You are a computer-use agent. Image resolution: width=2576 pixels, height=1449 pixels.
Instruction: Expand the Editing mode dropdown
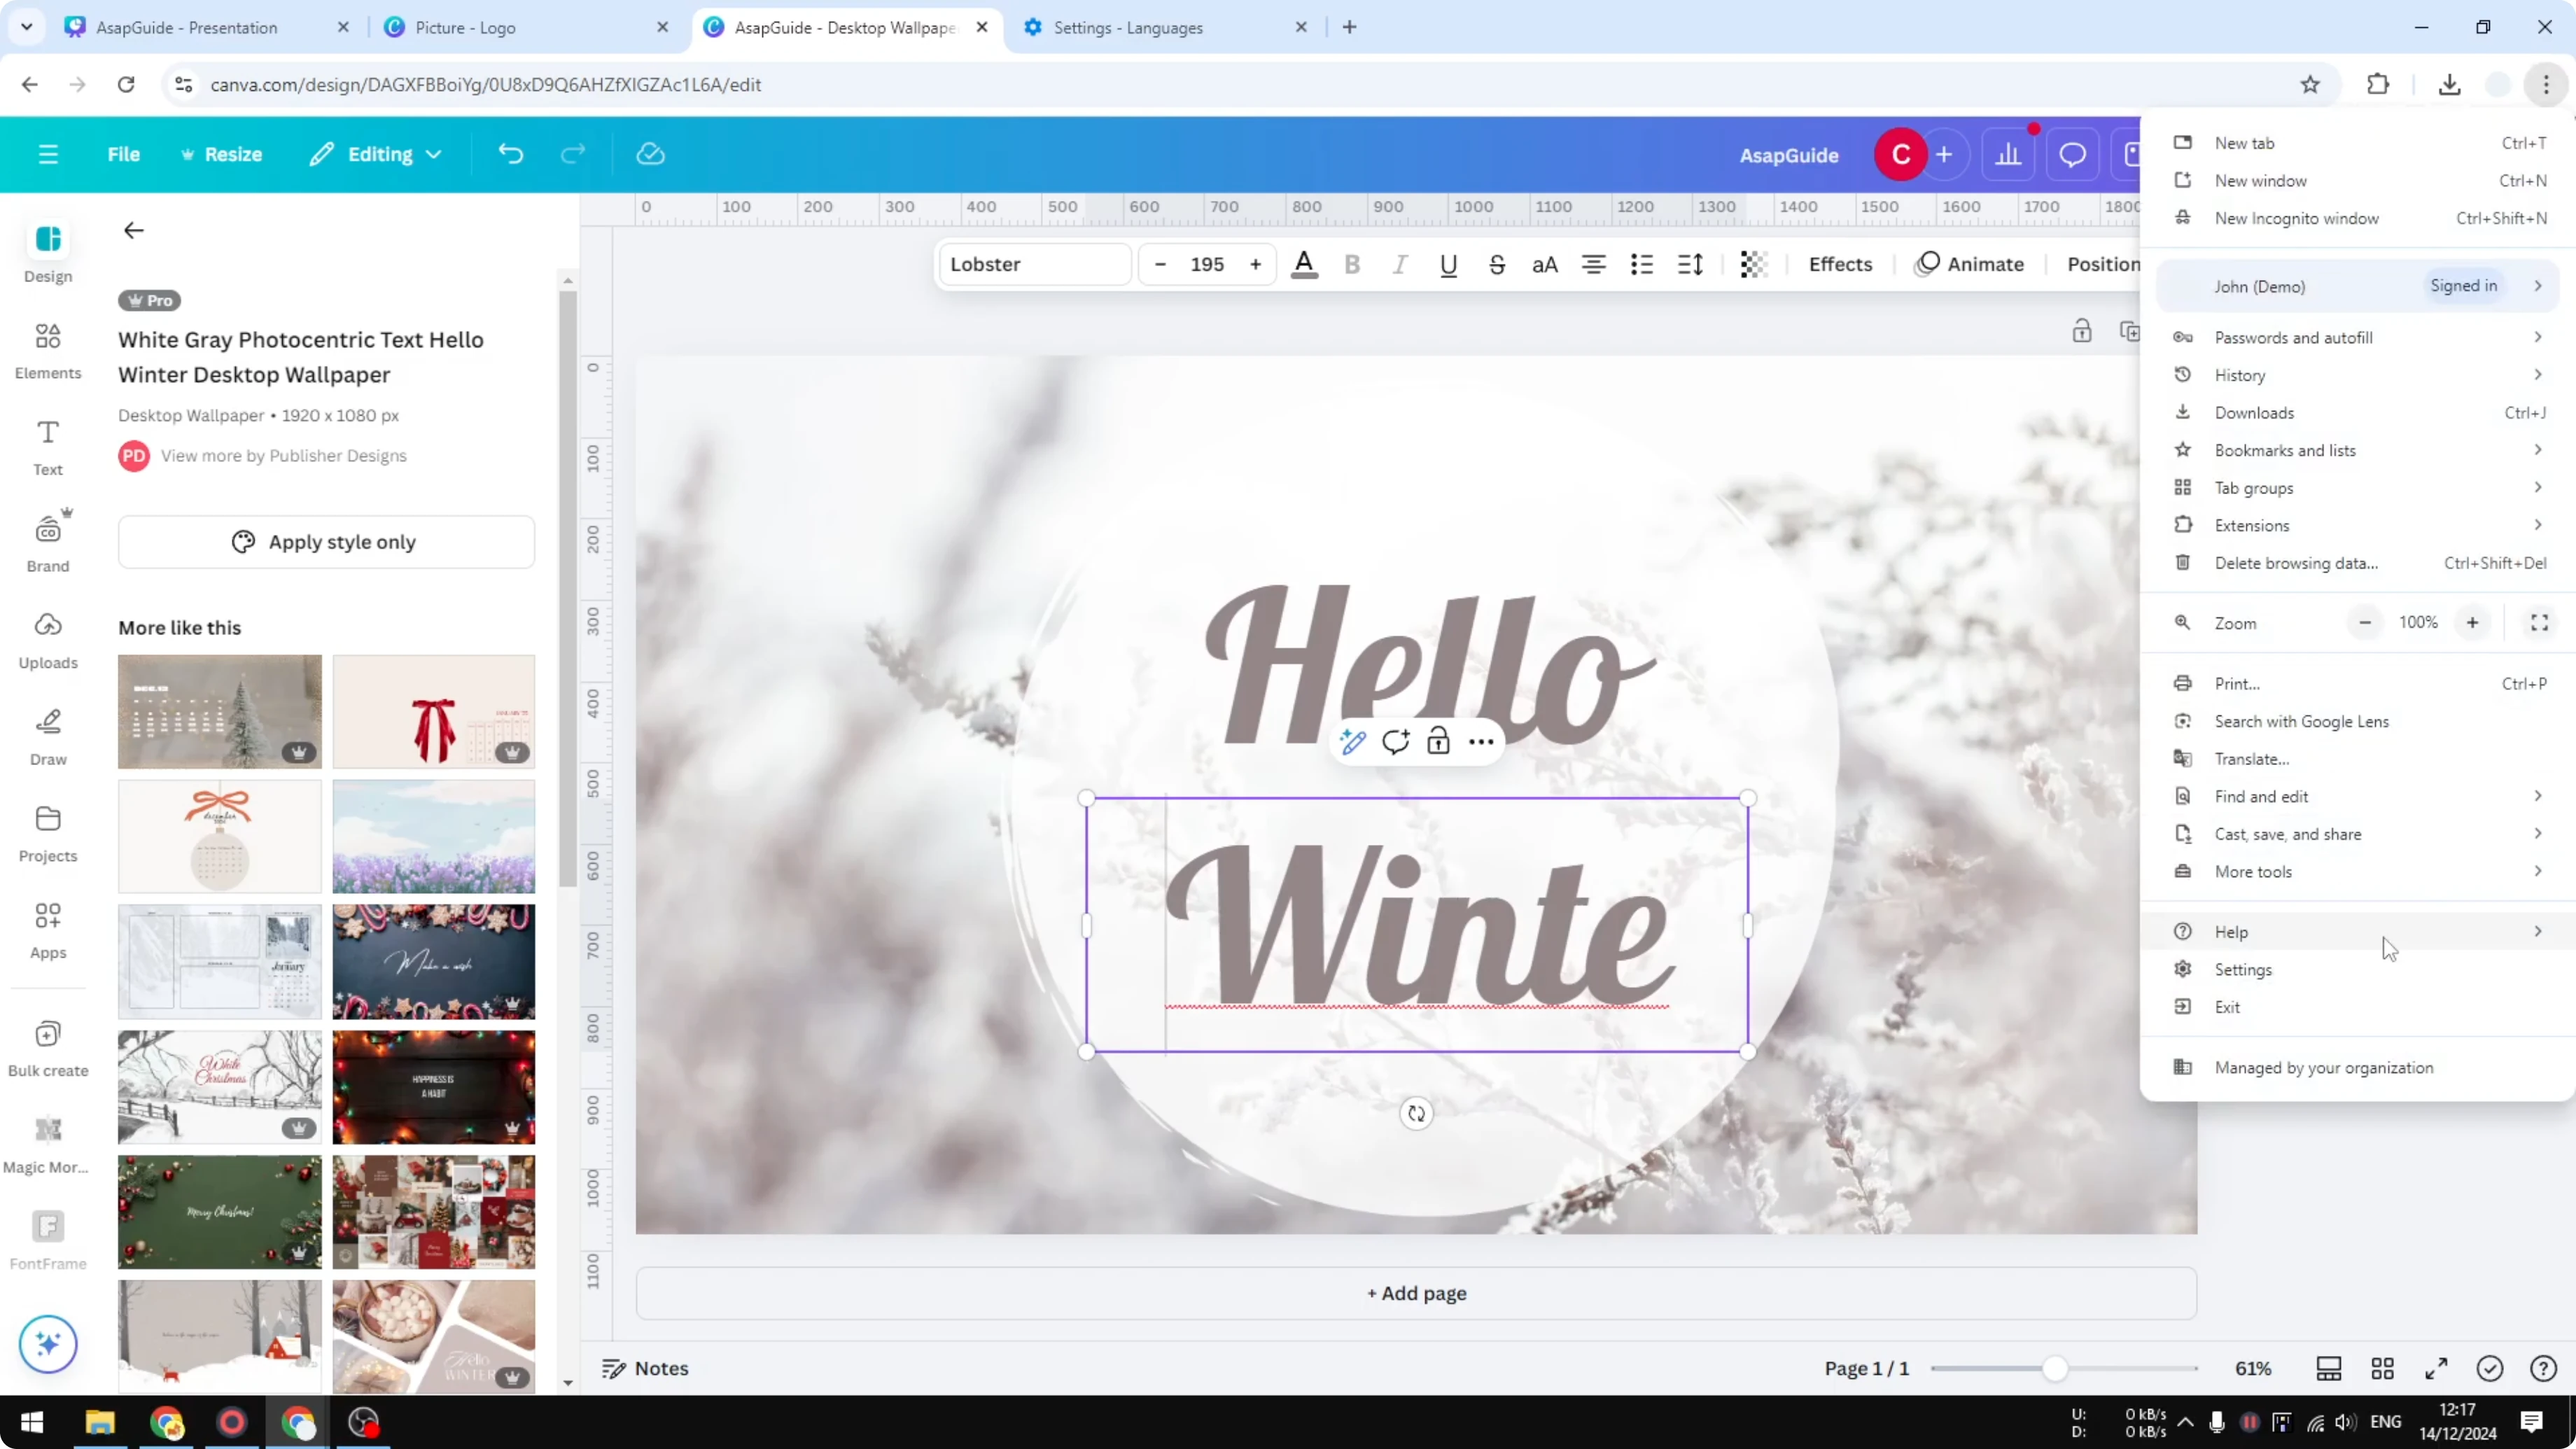(x=375, y=154)
